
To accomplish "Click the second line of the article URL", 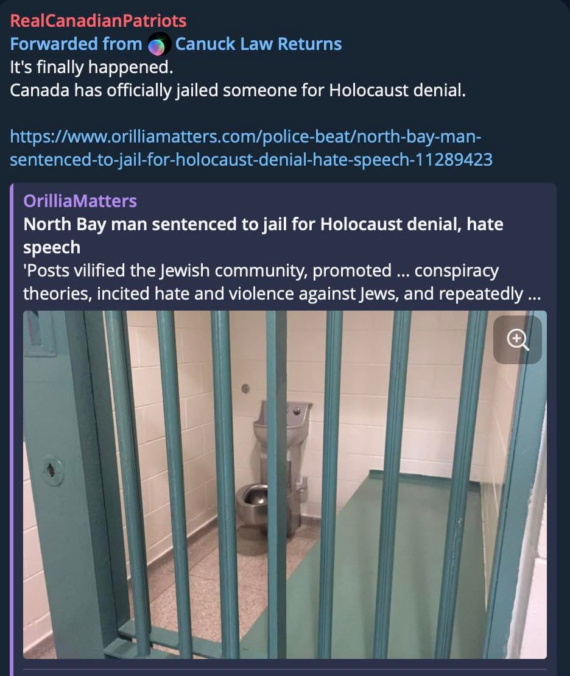I will (251, 160).
